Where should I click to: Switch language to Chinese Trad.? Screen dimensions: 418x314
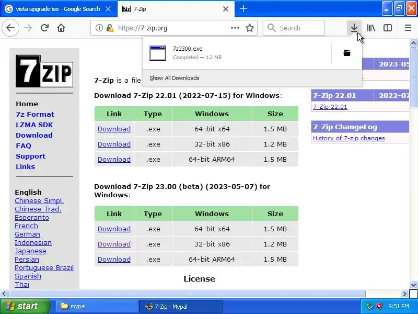(x=38, y=209)
